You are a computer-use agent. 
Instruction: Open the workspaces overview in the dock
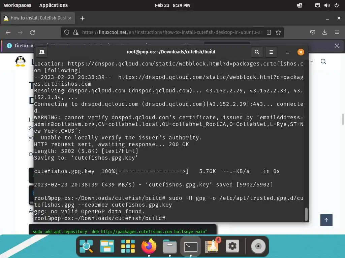pos(107,246)
